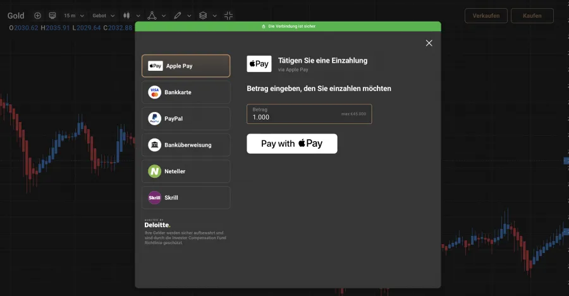The image size is (569, 296).
Task: Select the candlestick chart type icon
Action: coord(126,15)
